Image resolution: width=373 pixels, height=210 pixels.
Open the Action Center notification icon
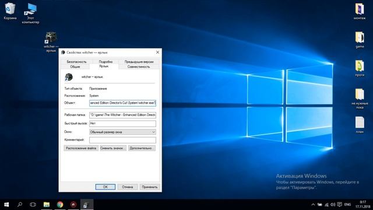click(x=339, y=205)
